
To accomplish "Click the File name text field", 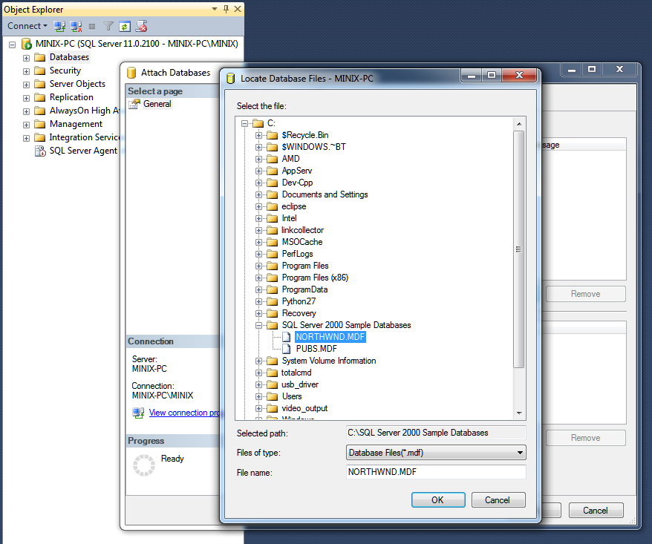I will coord(436,472).
